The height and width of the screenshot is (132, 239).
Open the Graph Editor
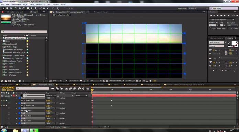tap(87, 88)
